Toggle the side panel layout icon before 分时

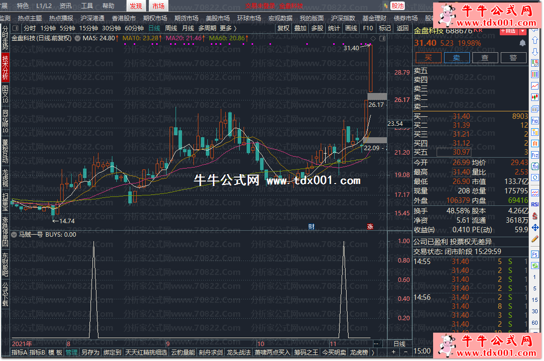[15, 28]
